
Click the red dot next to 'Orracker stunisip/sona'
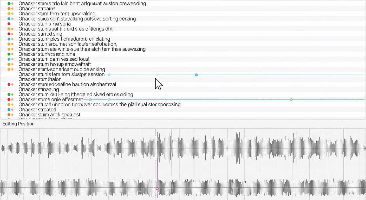tap(9, 24)
